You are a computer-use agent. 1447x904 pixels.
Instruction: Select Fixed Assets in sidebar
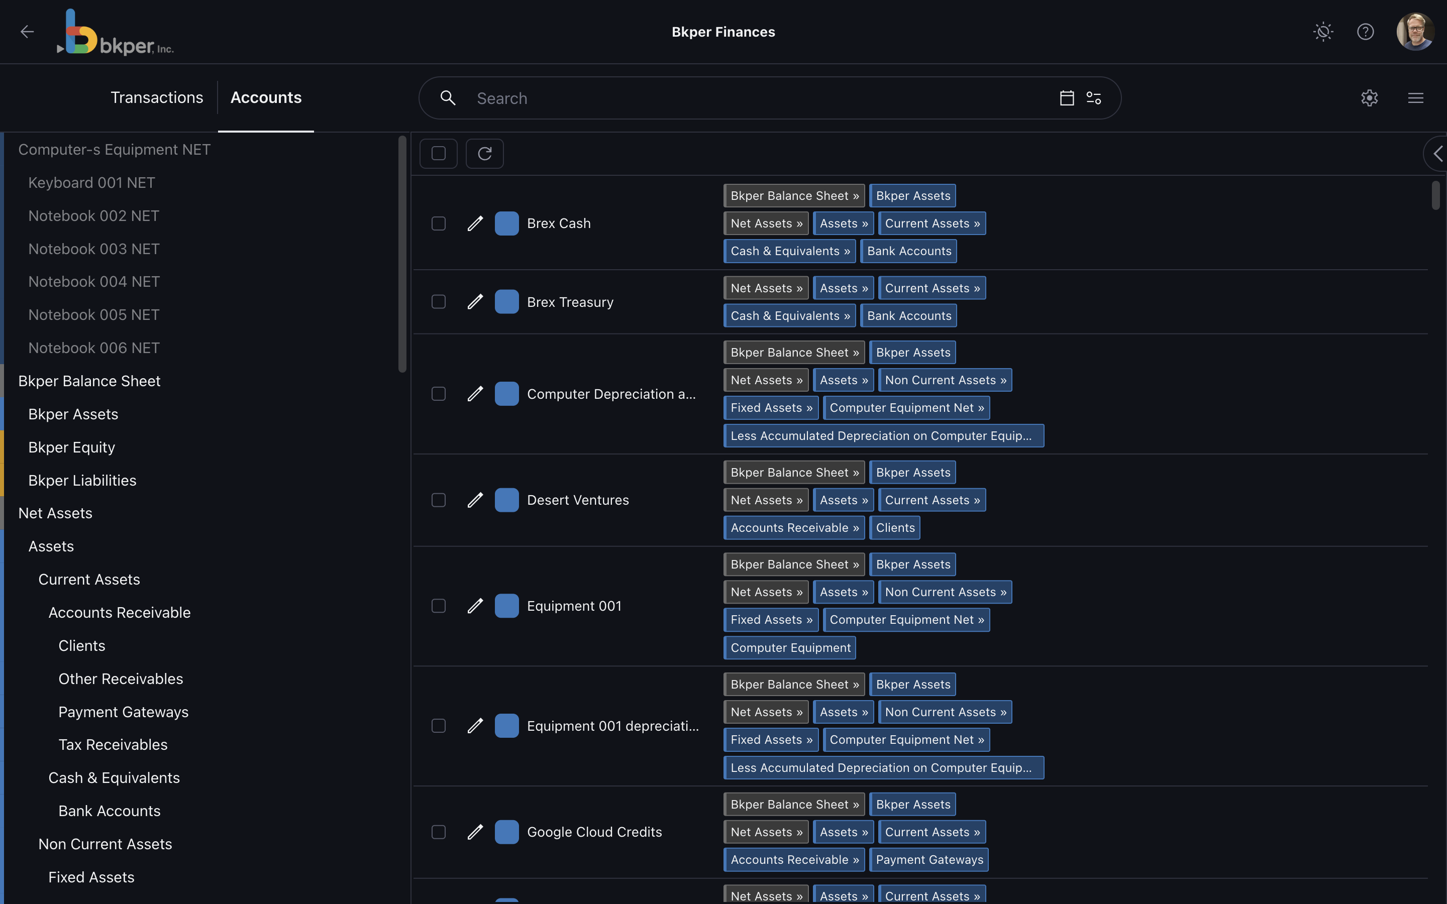91,877
